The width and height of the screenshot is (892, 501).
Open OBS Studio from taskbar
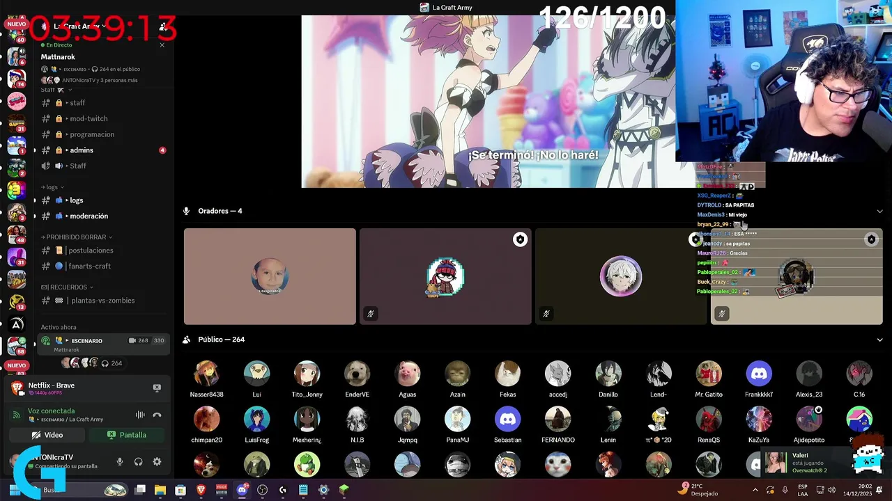(262, 490)
